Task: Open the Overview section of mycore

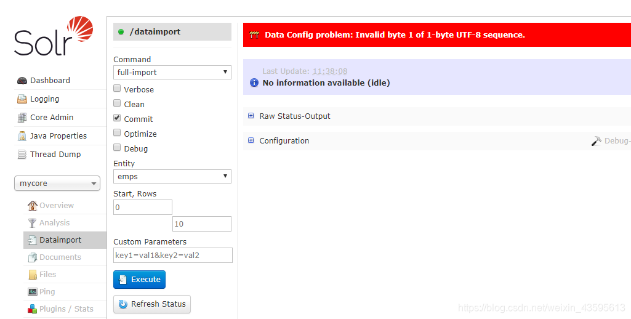Action: [x=57, y=206]
